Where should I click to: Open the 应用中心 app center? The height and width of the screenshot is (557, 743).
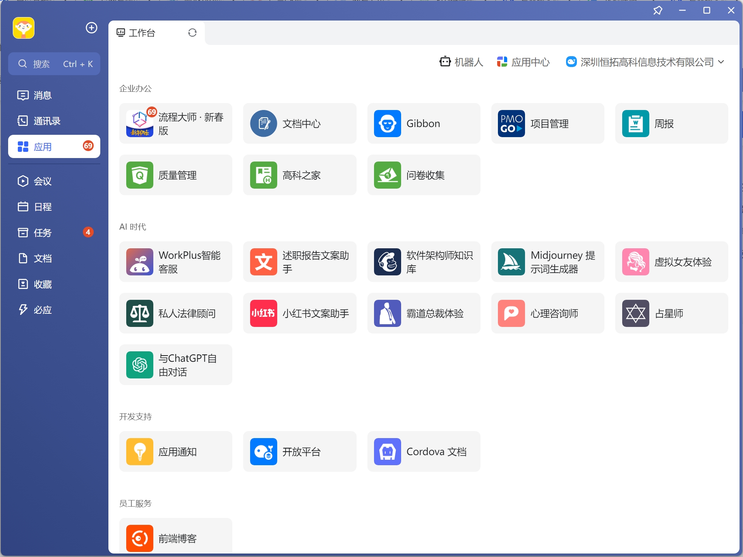[523, 62]
